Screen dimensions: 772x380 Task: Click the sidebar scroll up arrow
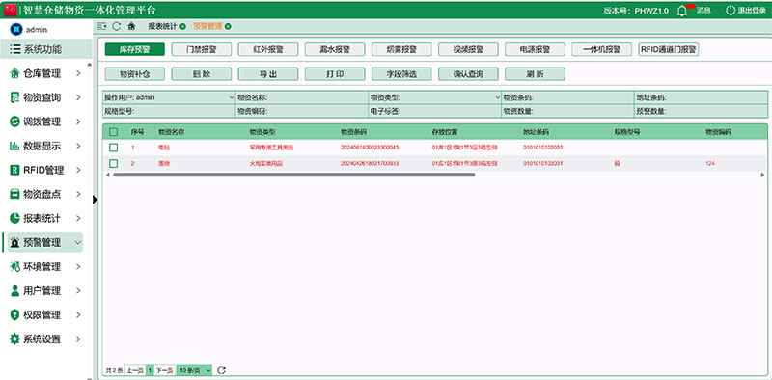tap(89, 65)
